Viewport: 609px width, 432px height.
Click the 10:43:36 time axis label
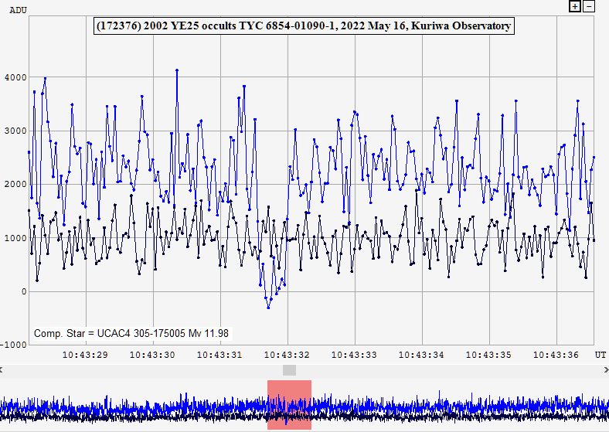pos(558,355)
